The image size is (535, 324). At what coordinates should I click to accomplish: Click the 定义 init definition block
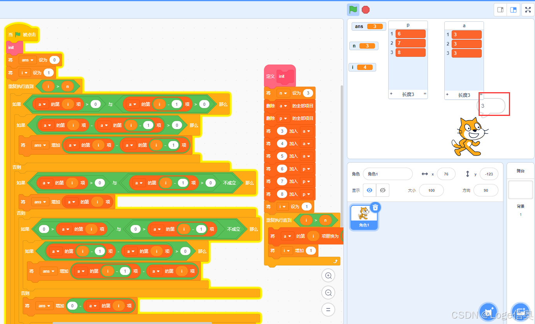point(280,76)
